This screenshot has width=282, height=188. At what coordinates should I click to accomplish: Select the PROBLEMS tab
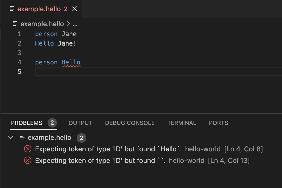point(26,123)
